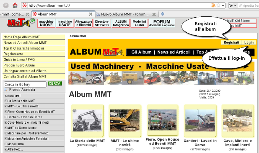Click the new tab plus icon
This screenshot has width=259, height=153.
click(x=163, y=14)
